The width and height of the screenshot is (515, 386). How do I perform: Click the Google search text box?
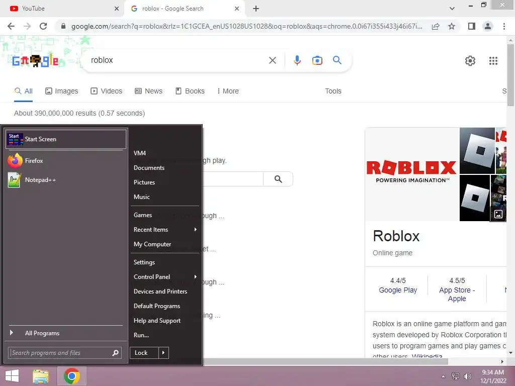178,60
